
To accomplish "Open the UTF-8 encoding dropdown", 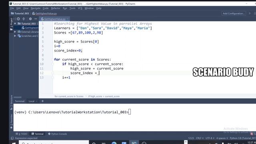I will click(x=210, y=138).
